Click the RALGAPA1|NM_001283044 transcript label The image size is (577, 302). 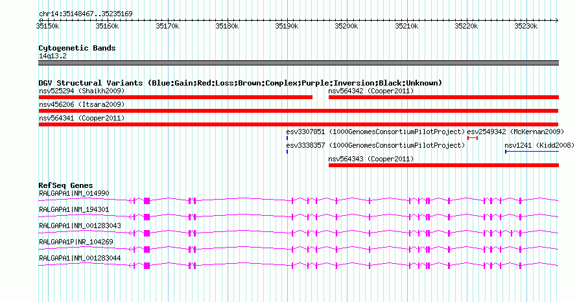(x=80, y=258)
